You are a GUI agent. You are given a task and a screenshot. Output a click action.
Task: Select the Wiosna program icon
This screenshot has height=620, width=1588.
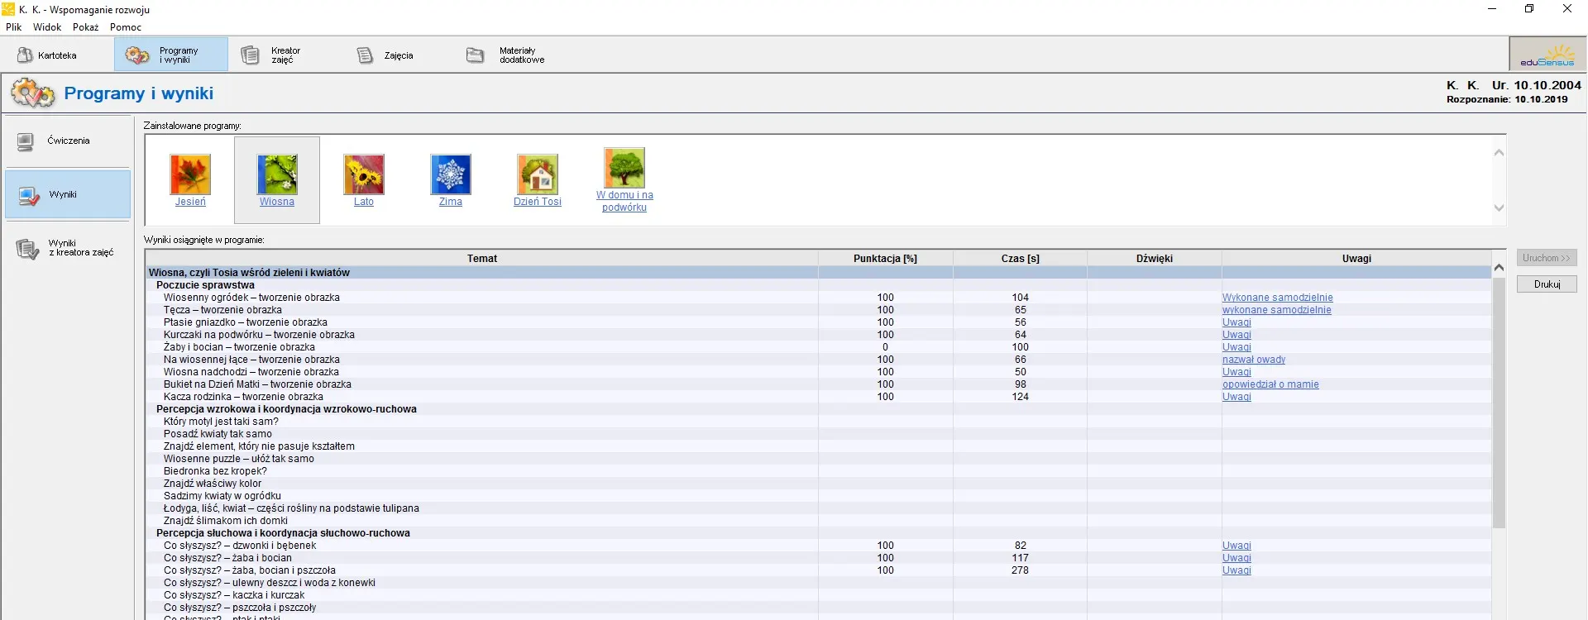coord(277,174)
